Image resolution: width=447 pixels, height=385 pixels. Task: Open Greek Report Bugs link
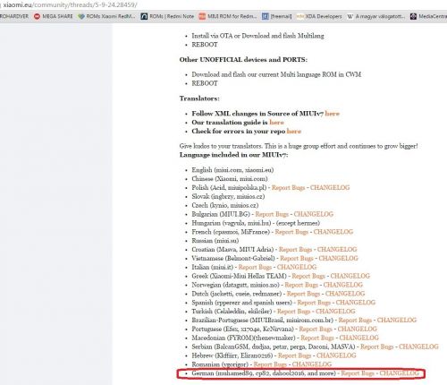308,276
